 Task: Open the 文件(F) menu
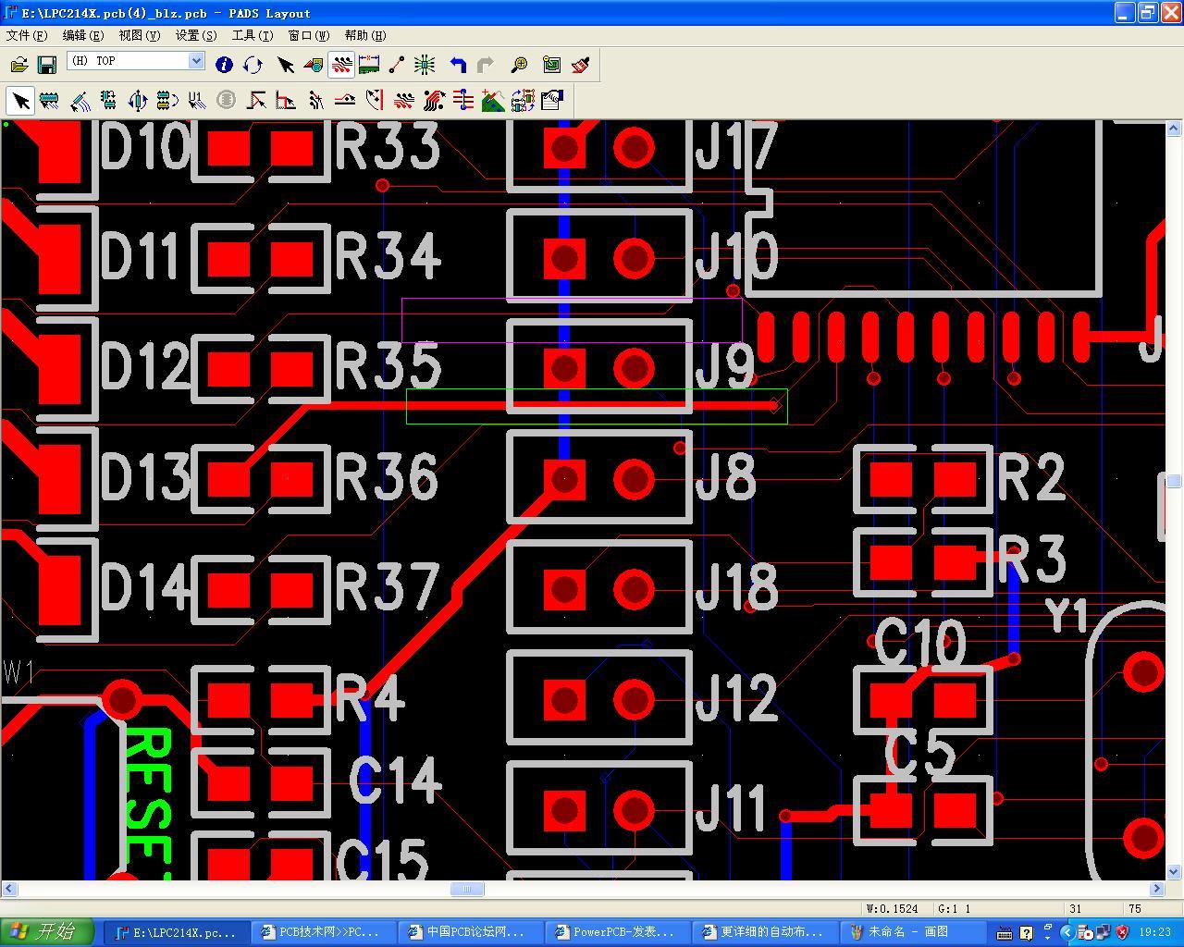coord(27,35)
